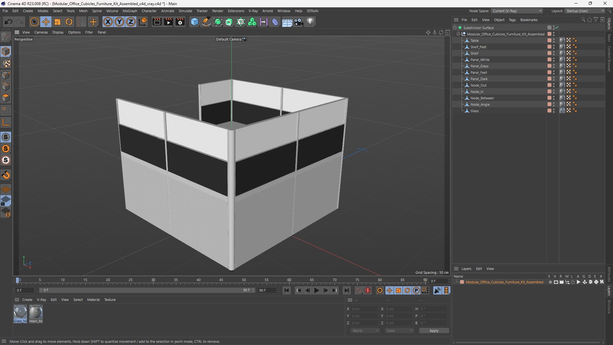This screenshot has height=345, width=613.
Task: Open the Scale mode dropdown
Action: point(399,331)
